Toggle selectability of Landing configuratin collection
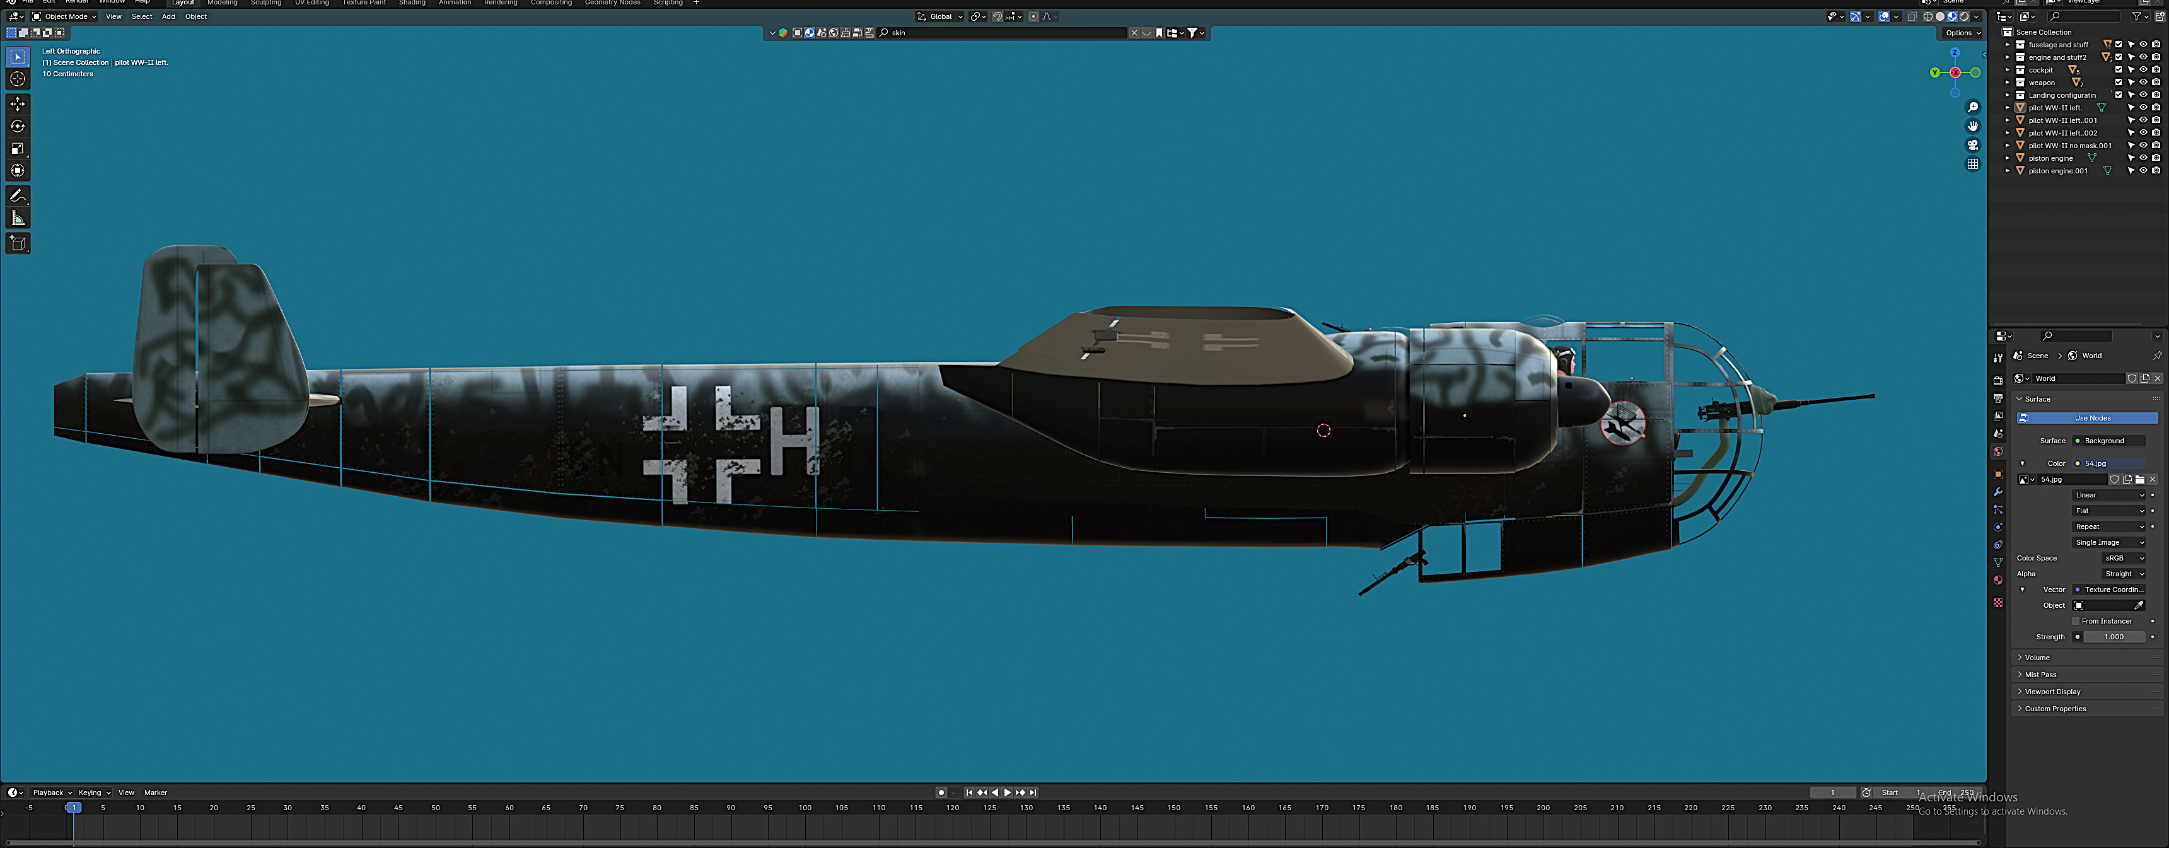 tap(2131, 95)
